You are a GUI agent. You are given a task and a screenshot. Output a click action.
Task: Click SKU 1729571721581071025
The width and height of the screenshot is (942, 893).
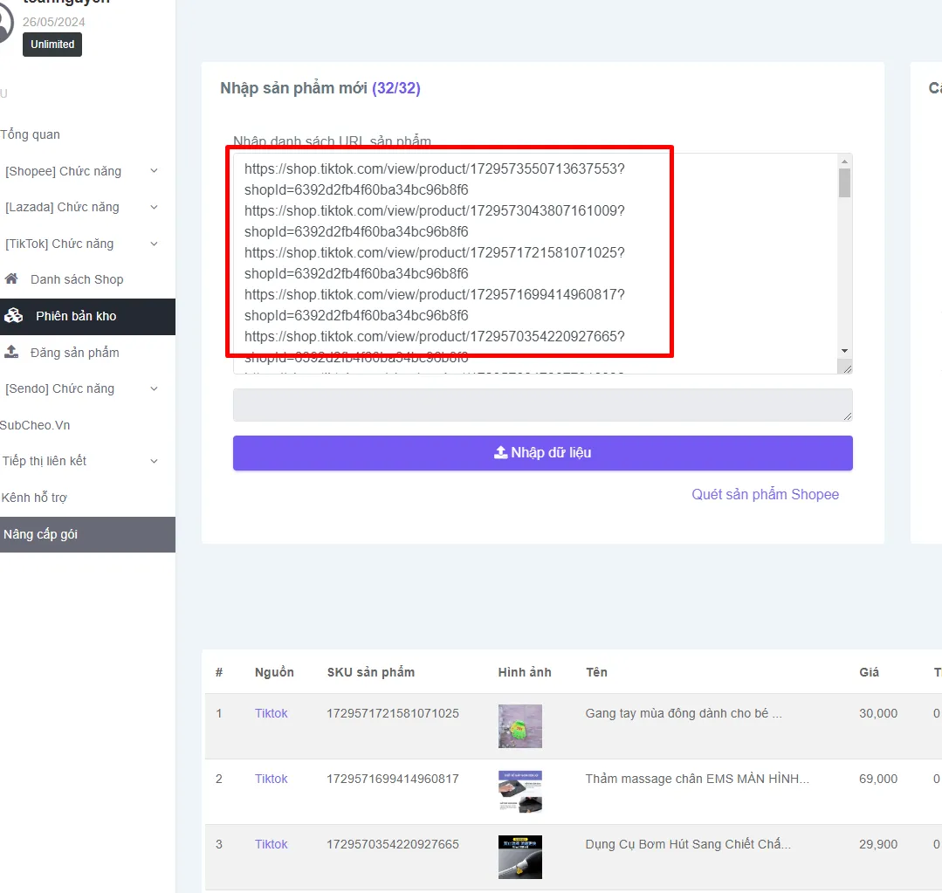pos(393,713)
